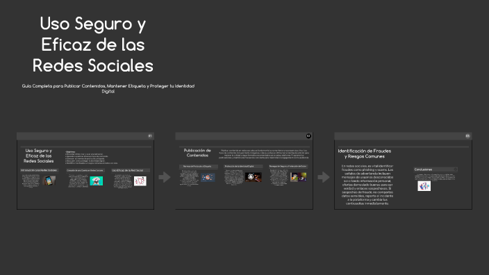The image size is (489, 275).
Task: Open the 'Creación de una Cuenta en Redes Sociales' header
Action: pyautogui.click(x=85, y=170)
